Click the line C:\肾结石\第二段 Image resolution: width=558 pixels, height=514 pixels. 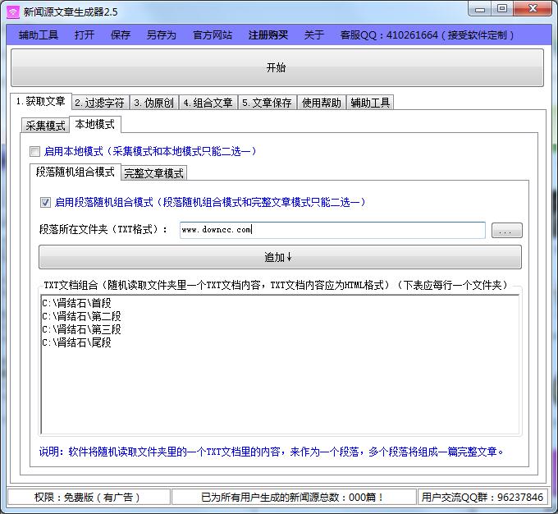81,316
